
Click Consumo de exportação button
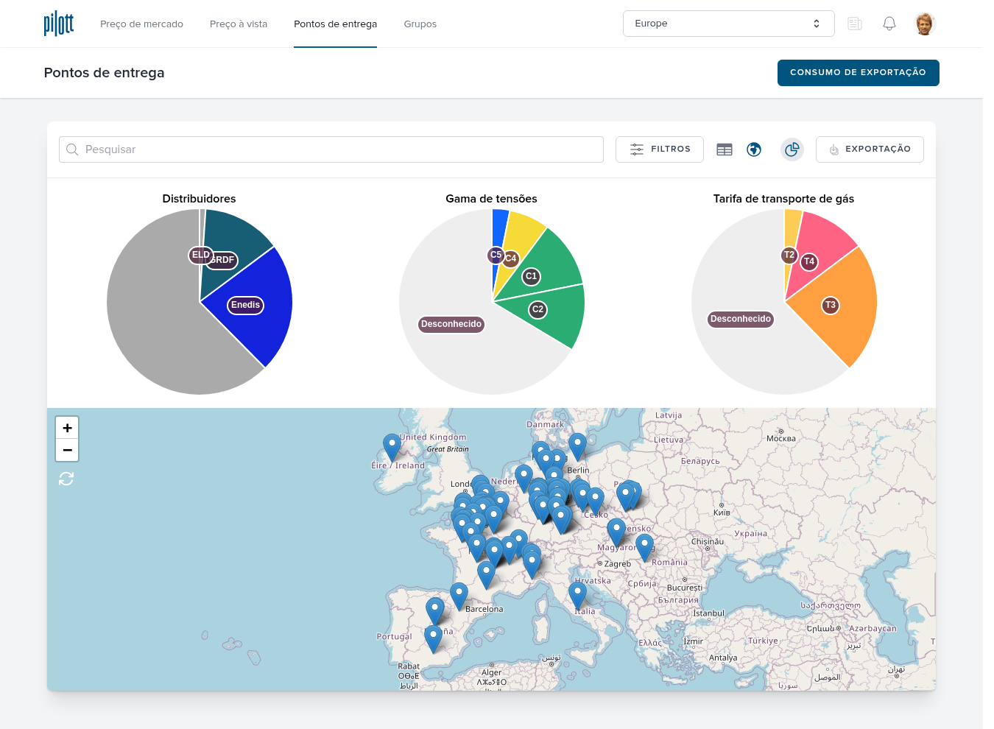(x=858, y=73)
